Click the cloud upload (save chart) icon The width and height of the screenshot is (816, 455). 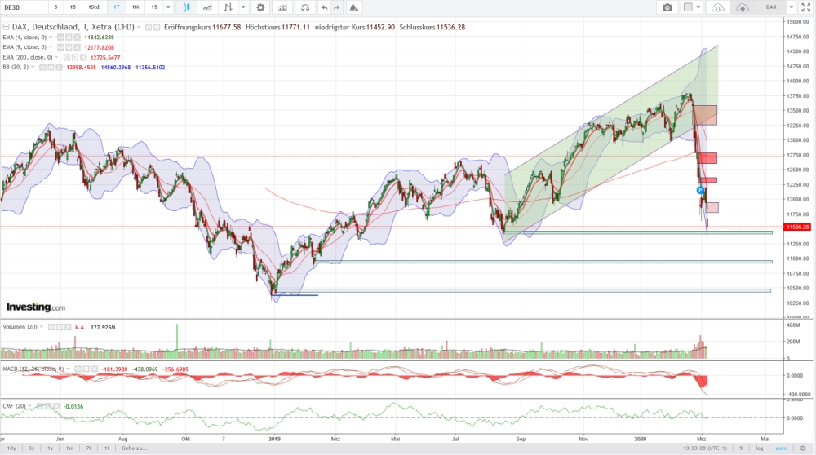point(743,7)
